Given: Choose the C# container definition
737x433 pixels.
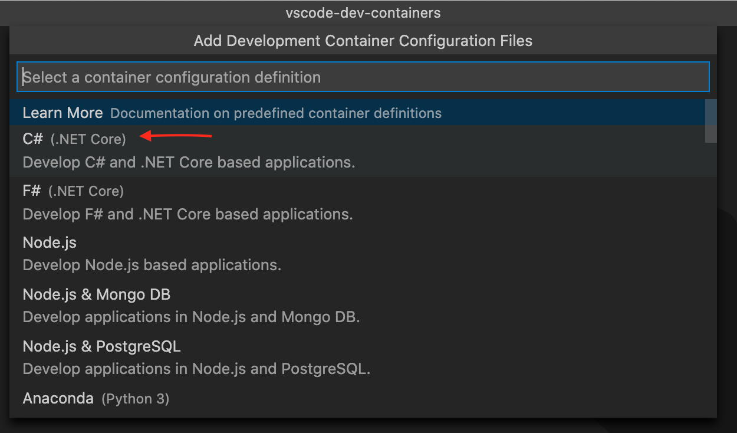Looking at the screenshot, I should 33,139.
